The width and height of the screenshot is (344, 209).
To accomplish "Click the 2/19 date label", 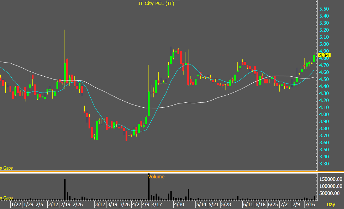I will (x=65, y=205).
